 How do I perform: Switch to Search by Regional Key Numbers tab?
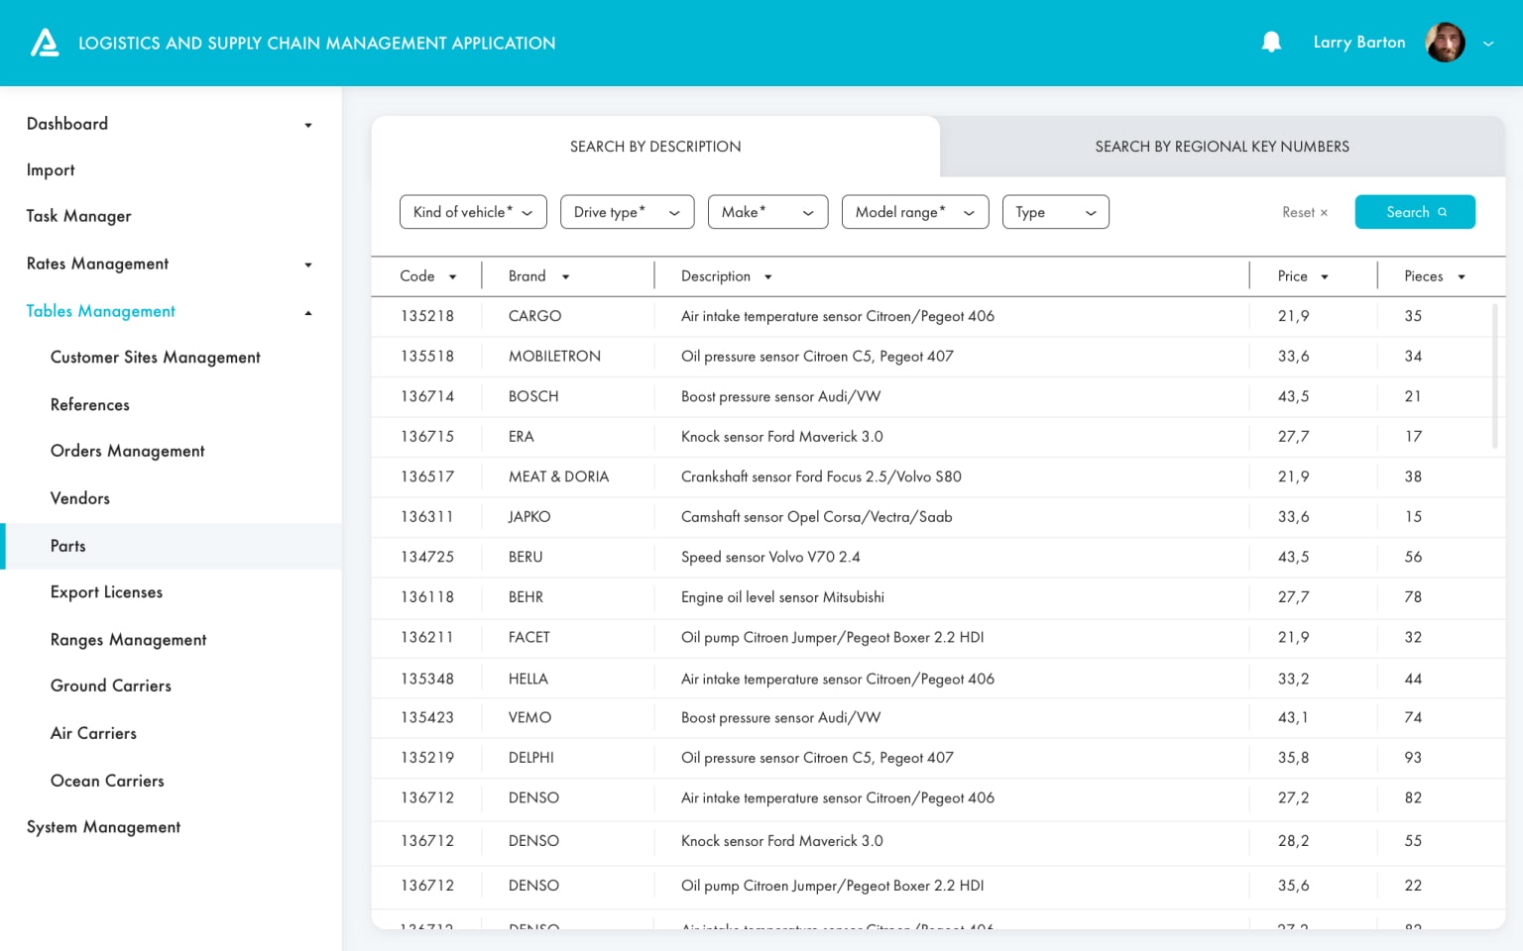[1222, 147]
